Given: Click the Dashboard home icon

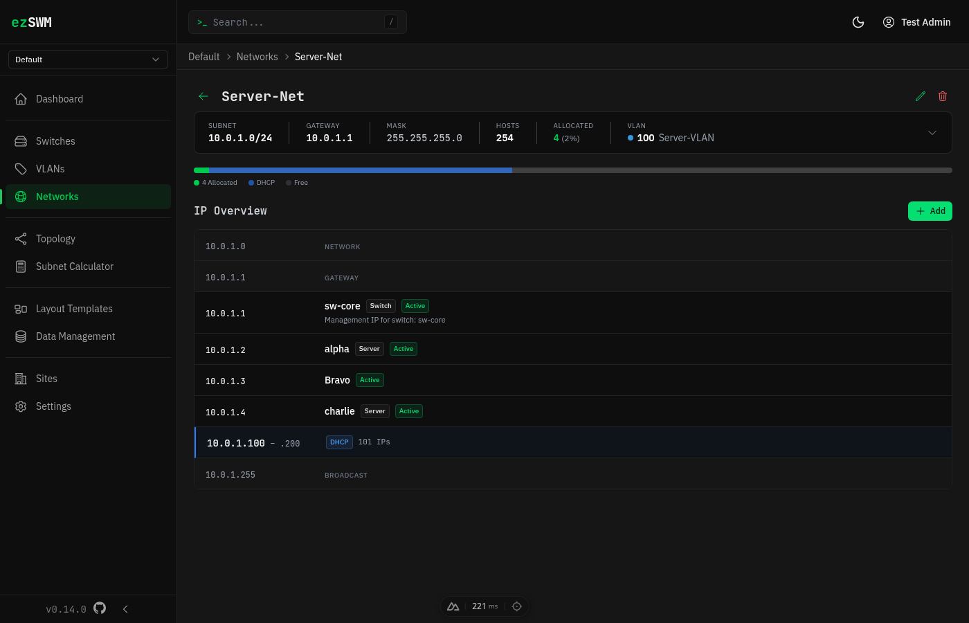Looking at the screenshot, I should [21, 99].
